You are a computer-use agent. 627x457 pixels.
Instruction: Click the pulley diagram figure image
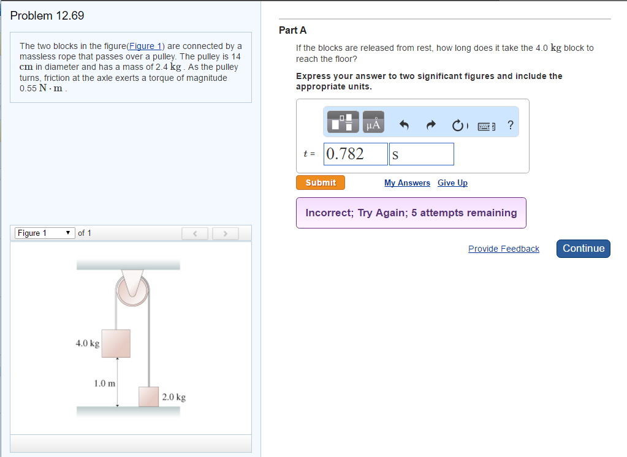[131, 337]
